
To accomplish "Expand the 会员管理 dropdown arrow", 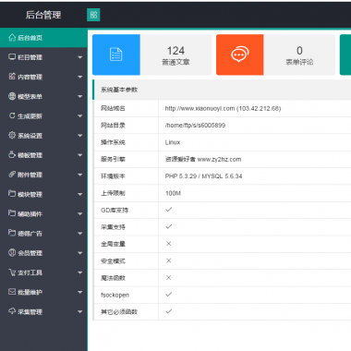I will [80, 253].
